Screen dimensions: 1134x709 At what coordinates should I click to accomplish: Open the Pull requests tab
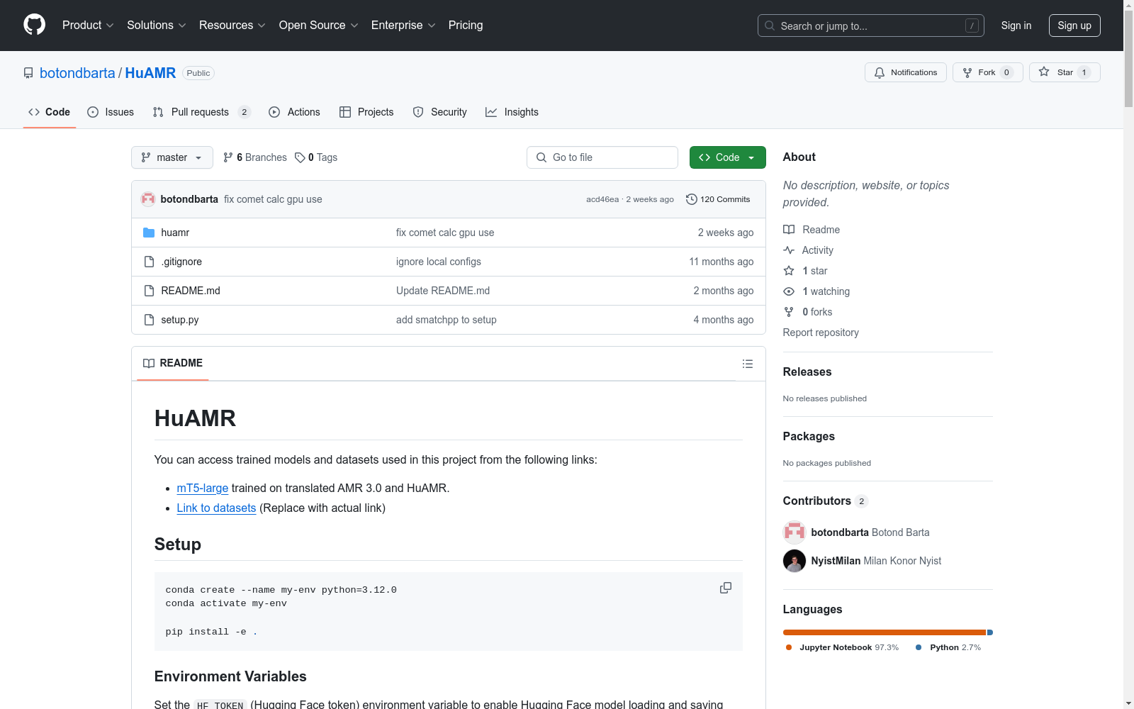tap(202, 112)
